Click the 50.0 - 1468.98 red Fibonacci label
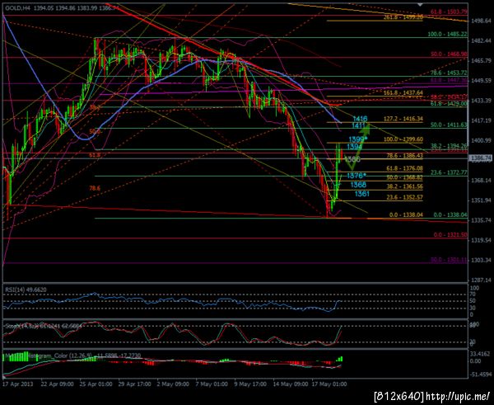This screenshot has height=405, width=494. tap(449, 54)
